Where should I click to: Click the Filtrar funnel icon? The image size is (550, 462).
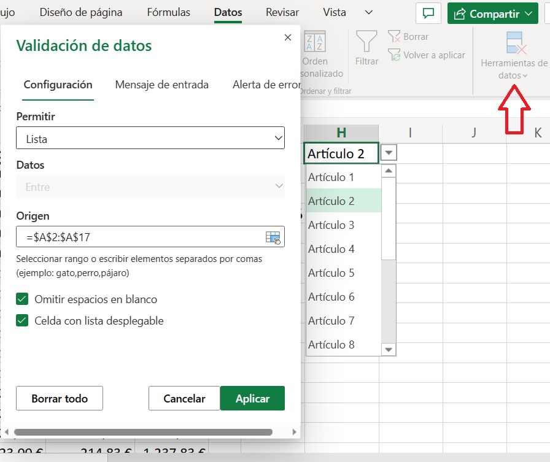click(366, 42)
